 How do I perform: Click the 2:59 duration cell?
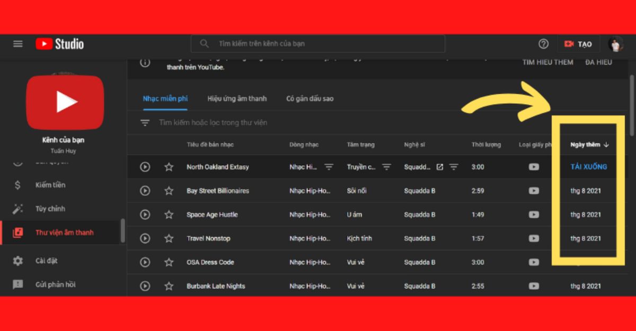click(x=478, y=191)
